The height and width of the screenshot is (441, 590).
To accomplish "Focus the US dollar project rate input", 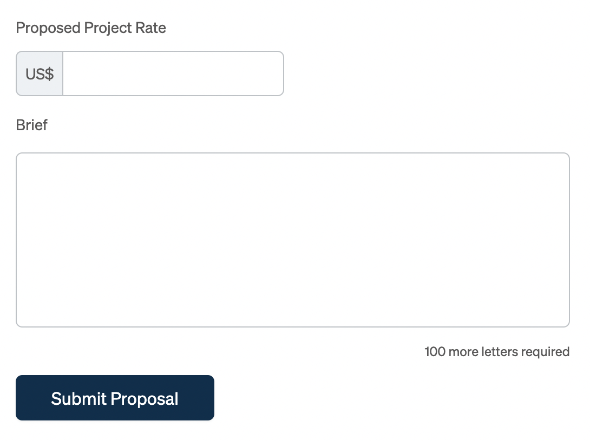I will [173, 73].
